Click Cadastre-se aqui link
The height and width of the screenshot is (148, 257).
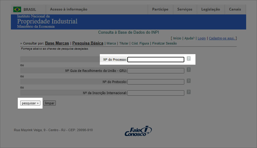[222, 38]
